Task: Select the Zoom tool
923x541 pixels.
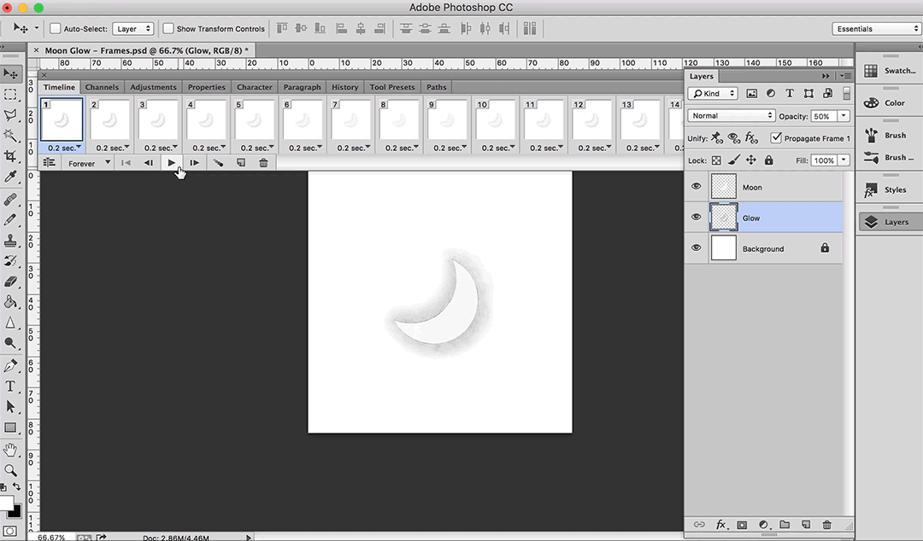Action: click(10, 469)
